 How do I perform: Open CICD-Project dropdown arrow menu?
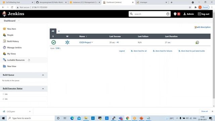[92, 42]
